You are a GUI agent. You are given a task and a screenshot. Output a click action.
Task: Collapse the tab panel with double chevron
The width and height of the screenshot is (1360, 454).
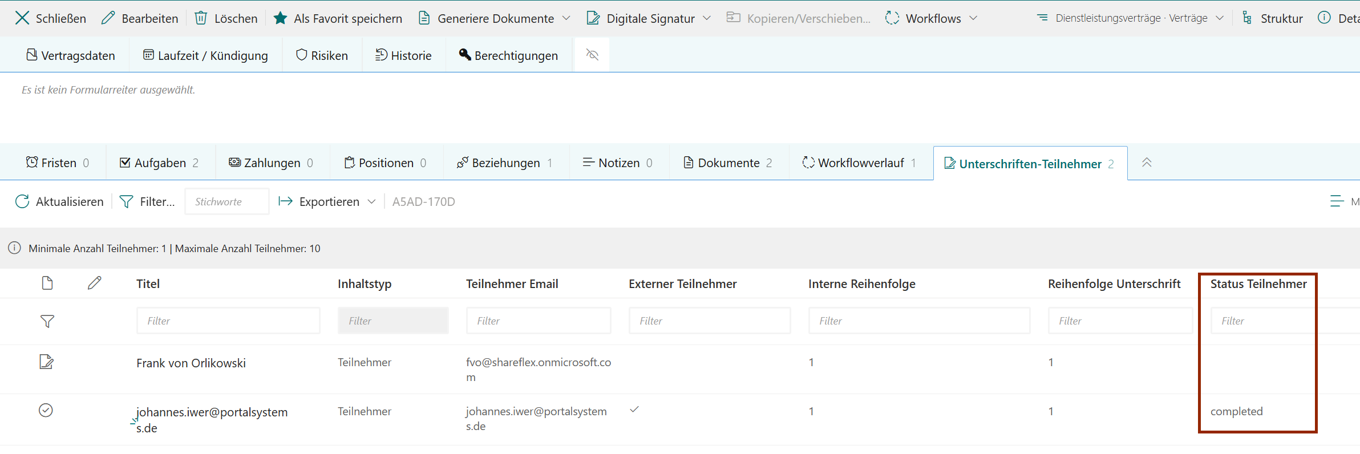click(1147, 163)
